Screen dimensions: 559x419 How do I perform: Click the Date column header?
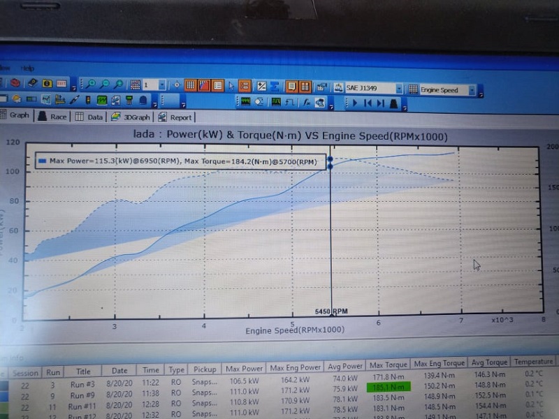coord(119,371)
